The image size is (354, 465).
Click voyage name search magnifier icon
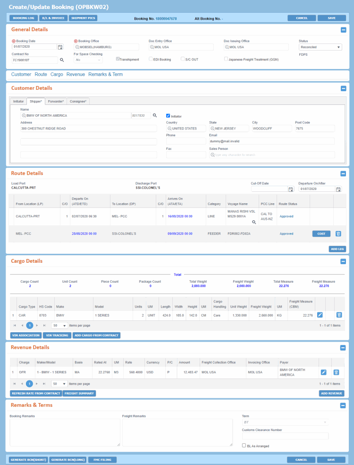(x=254, y=221)
